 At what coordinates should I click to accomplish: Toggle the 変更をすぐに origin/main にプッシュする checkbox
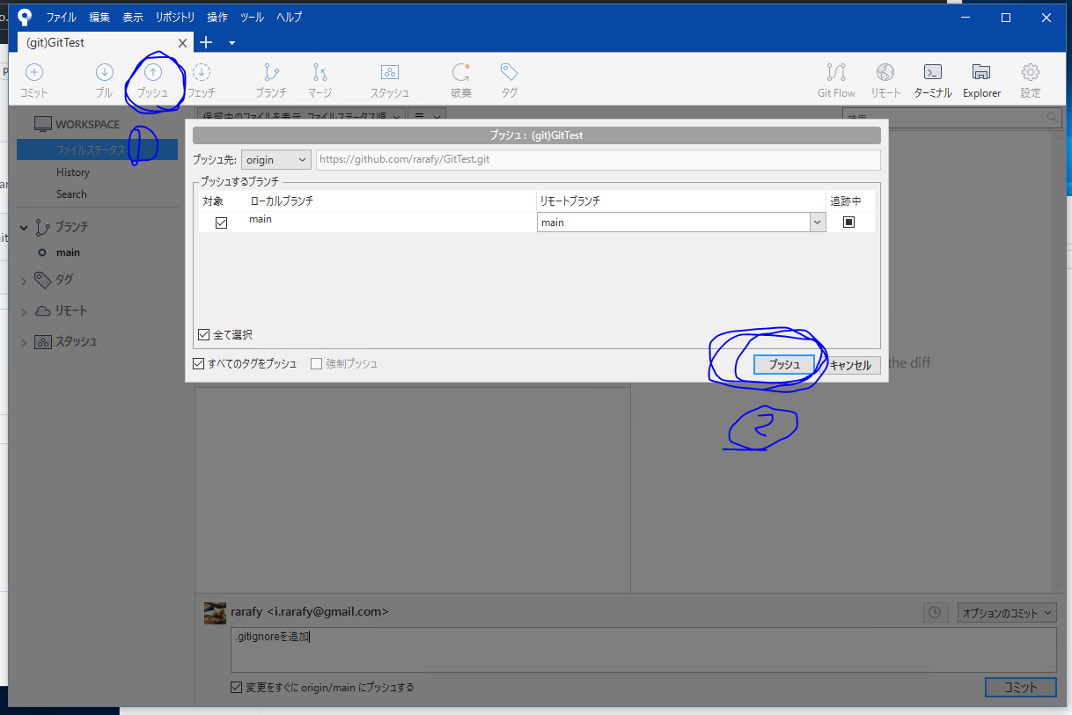(236, 687)
